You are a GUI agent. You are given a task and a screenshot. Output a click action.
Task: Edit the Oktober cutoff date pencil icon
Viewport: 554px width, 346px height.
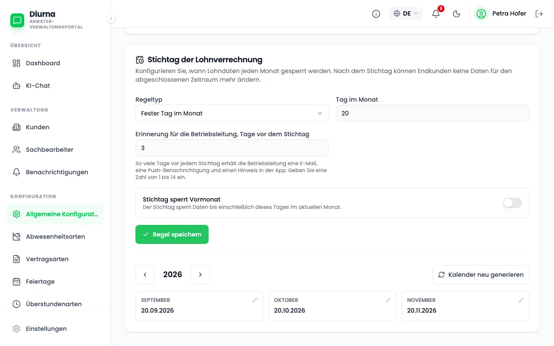pos(388,300)
